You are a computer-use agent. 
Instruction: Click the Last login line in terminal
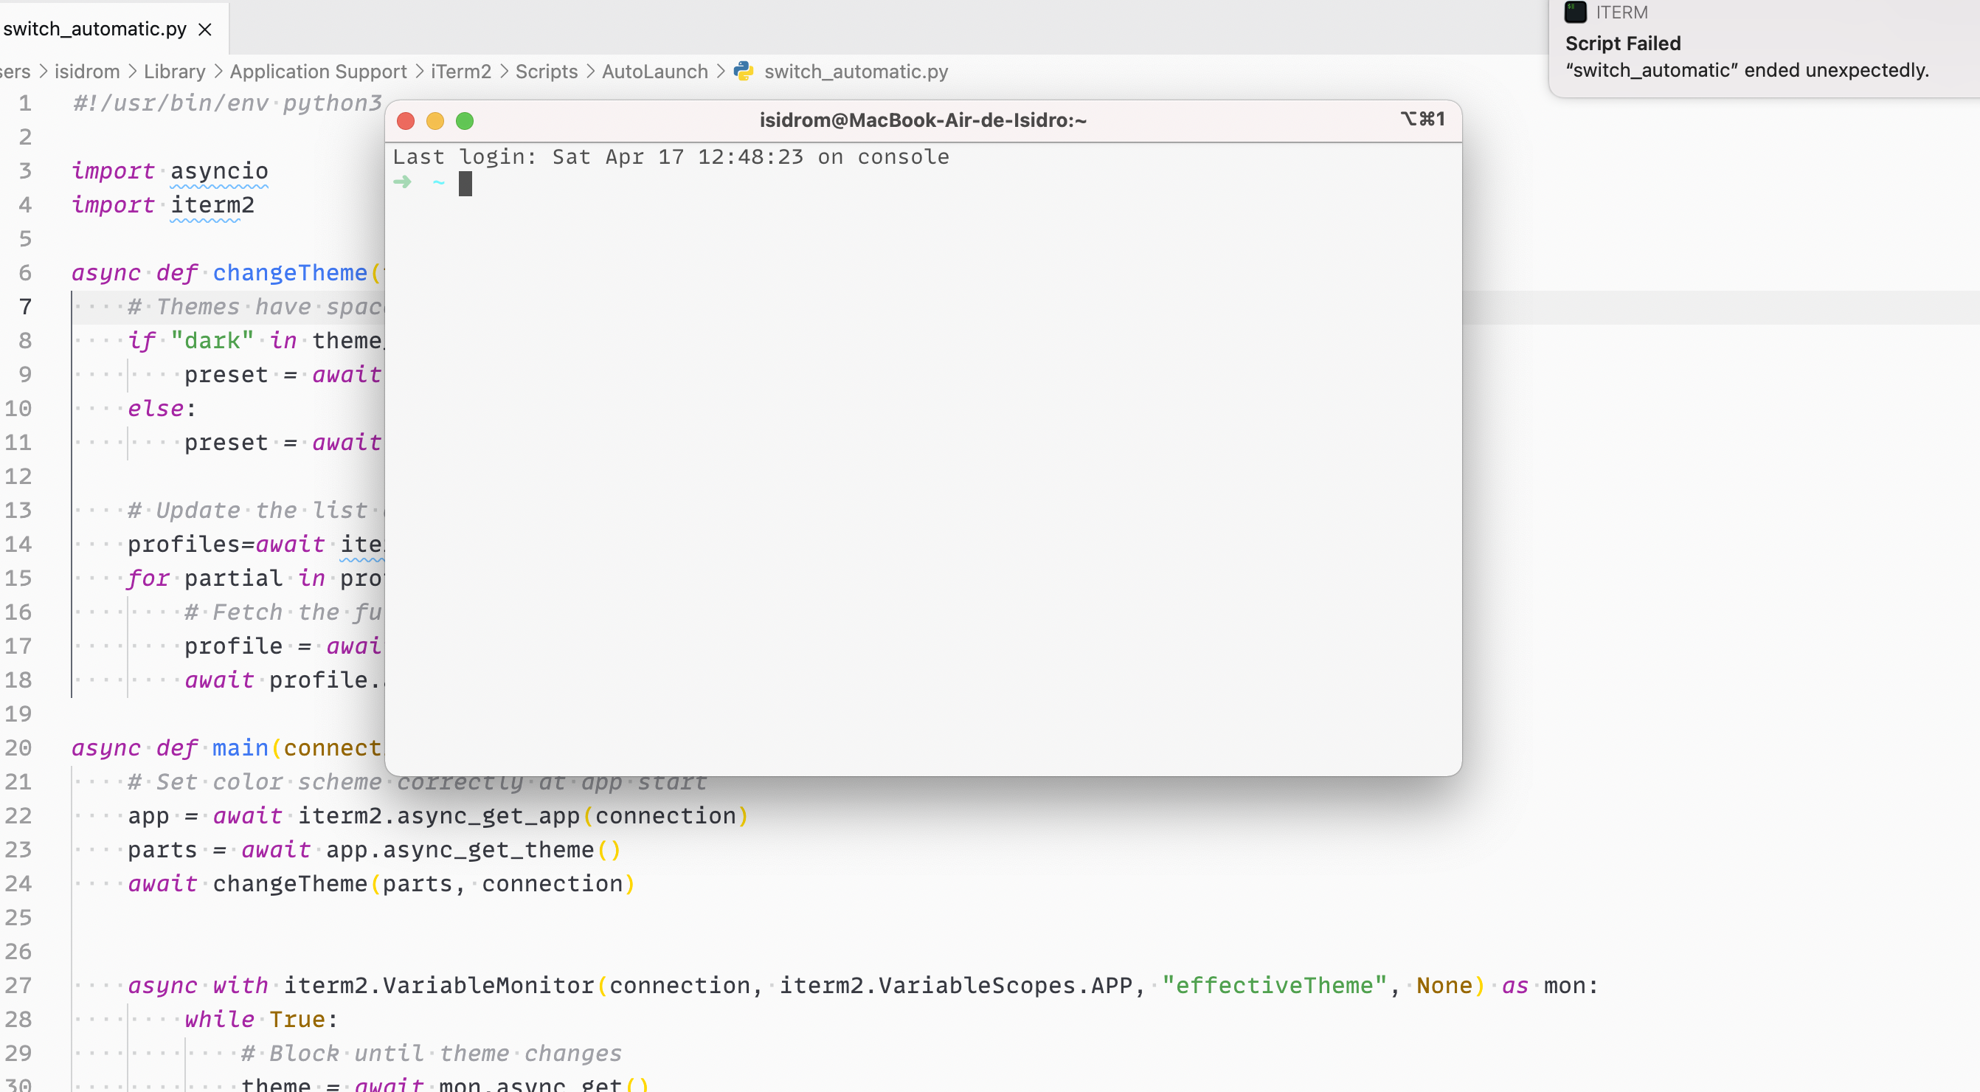(671, 157)
